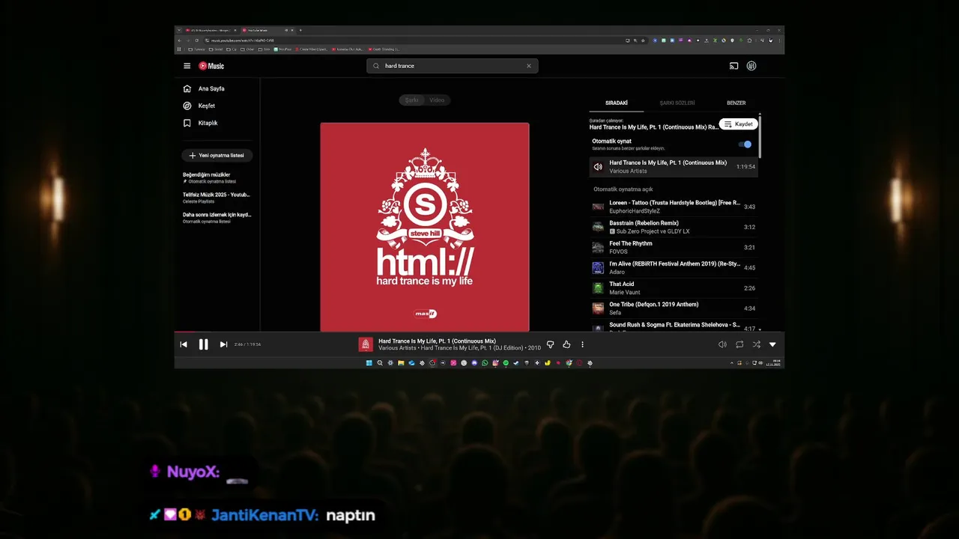Open the three-dot song options menu
Image resolution: width=959 pixels, height=539 pixels.
pyautogui.click(x=582, y=344)
